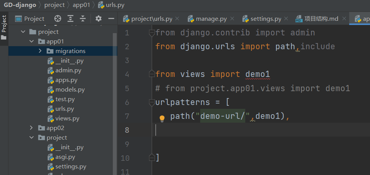Toggle code fold marker at line 1
The width and height of the screenshot is (370, 175).
152,33
